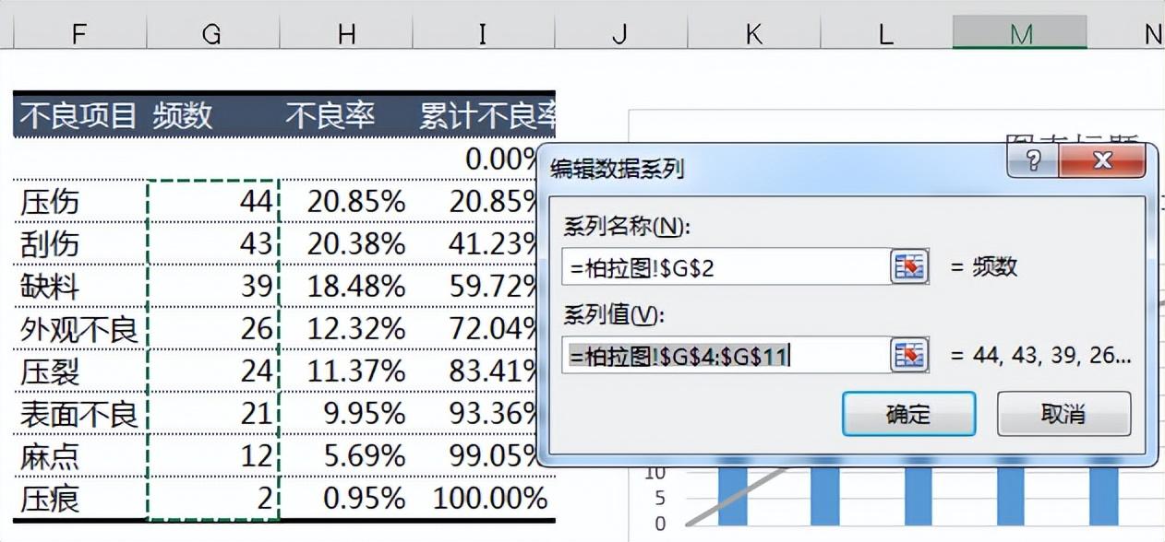Click the 压裂 cell
Image resolution: width=1165 pixels, height=542 pixels.
point(79,371)
